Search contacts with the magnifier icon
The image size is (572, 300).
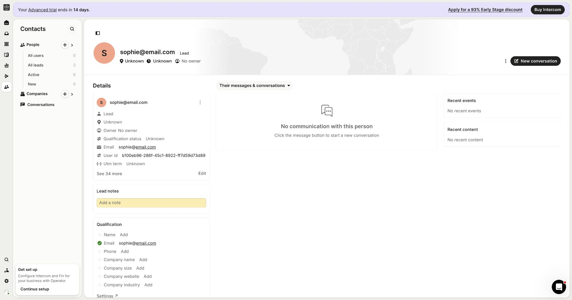click(x=72, y=29)
